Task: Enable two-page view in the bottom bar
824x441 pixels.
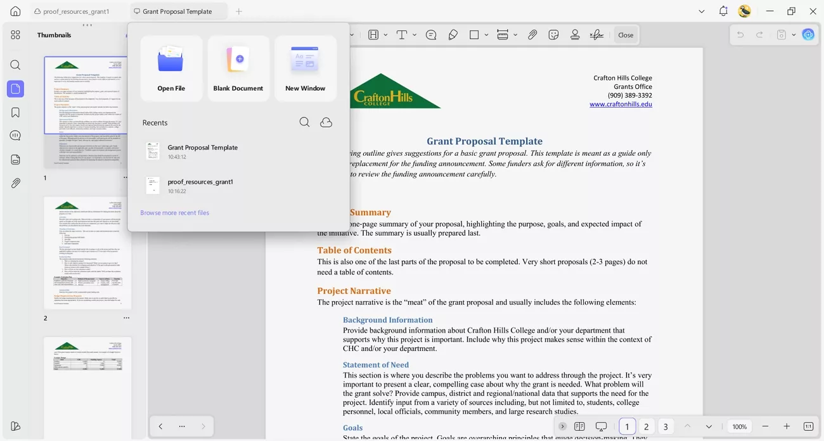Action: click(x=579, y=426)
